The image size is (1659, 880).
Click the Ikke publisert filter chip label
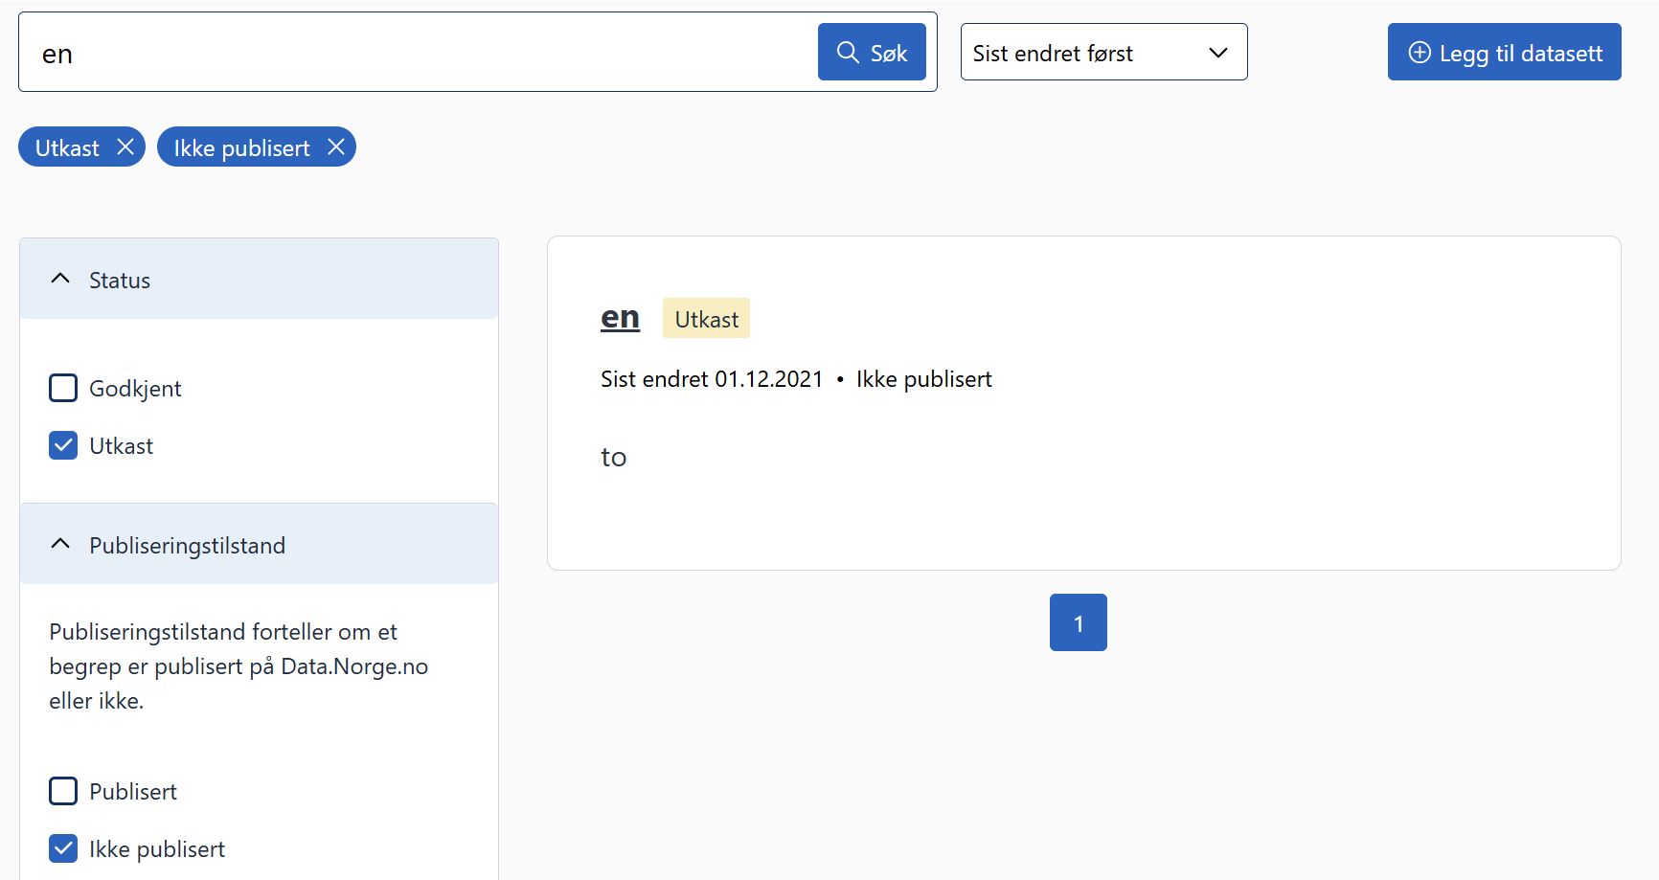(x=241, y=147)
